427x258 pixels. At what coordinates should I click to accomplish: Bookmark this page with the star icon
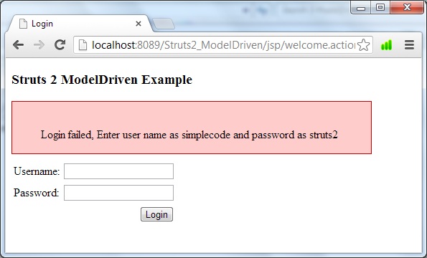(363, 45)
